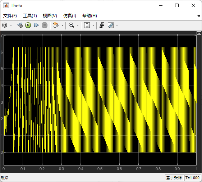Toggle the triggers icon in toolbar

click(x=102, y=25)
